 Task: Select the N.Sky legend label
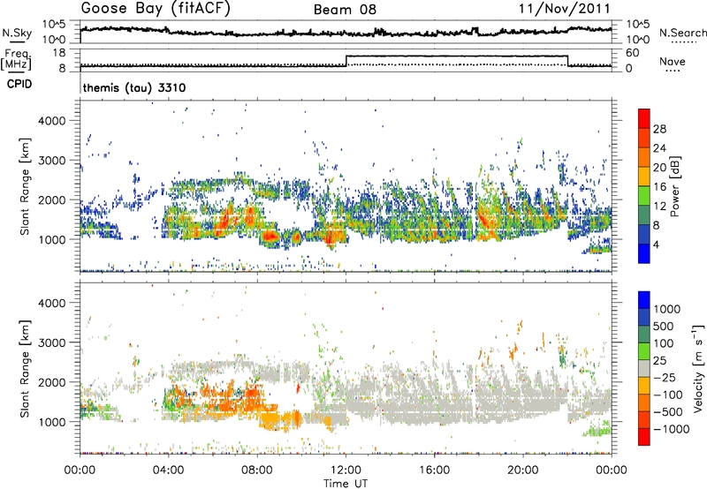(17, 33)
